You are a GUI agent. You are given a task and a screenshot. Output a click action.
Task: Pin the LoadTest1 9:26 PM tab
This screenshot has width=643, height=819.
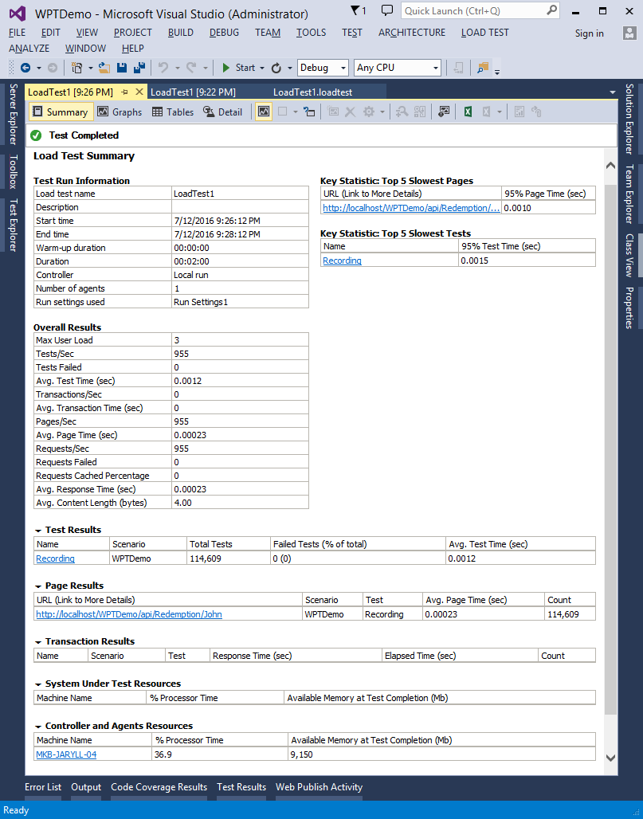click(x=125, y=92)
